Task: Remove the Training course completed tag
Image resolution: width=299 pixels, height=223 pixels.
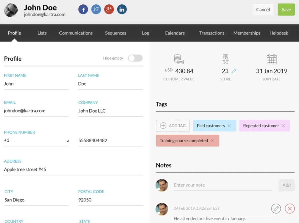Action: pos(212,141)
